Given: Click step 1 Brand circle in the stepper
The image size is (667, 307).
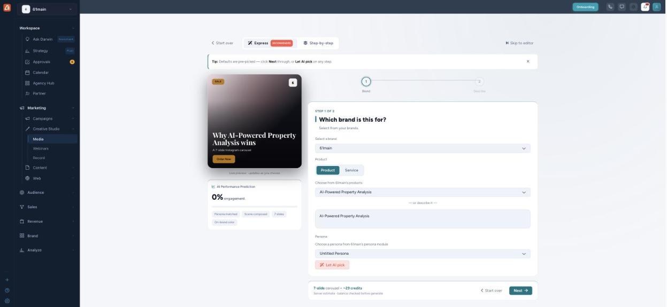Looking at the screenshot, I should (366, 82).
